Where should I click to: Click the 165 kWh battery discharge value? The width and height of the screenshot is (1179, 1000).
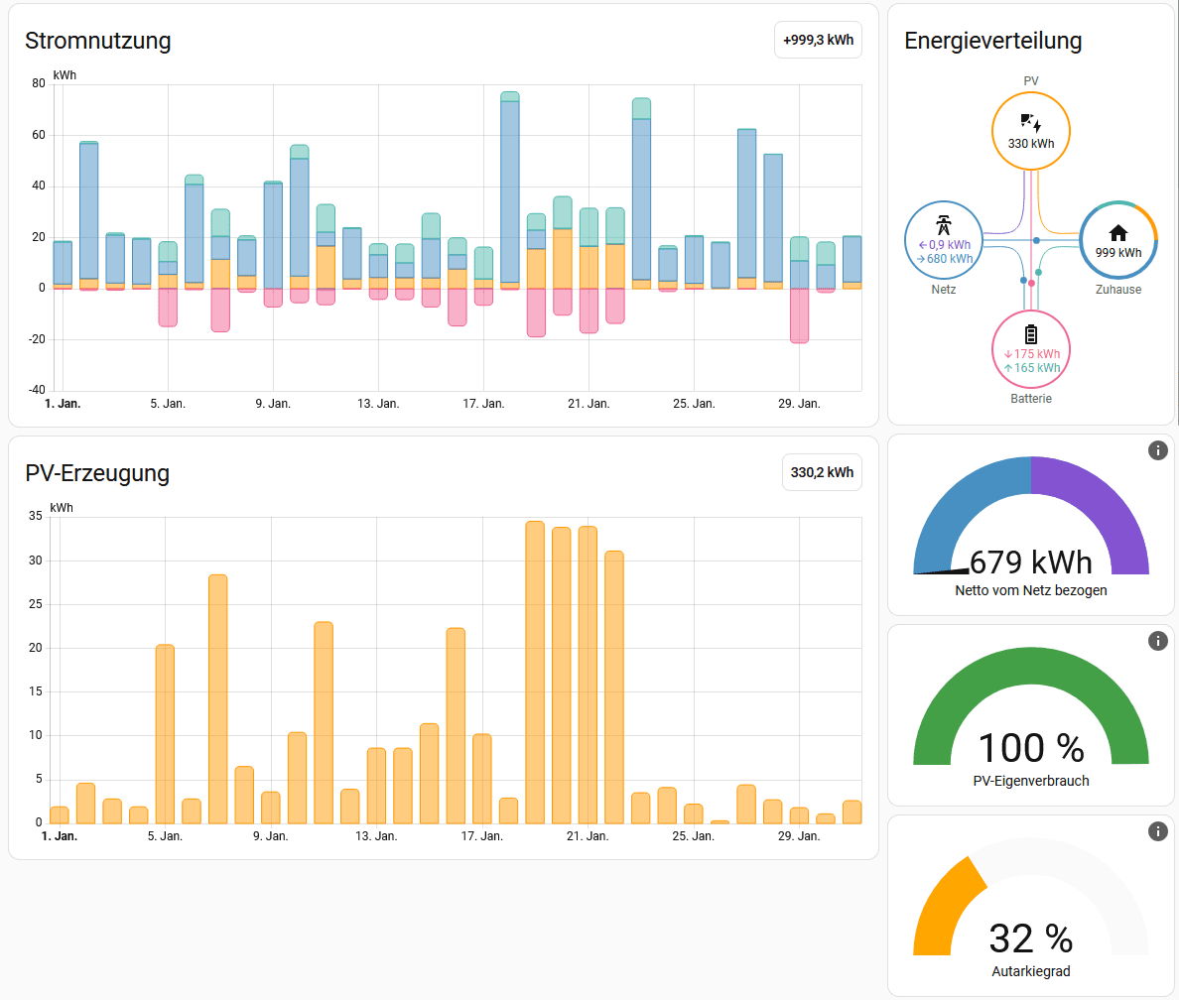(1032, 368)
